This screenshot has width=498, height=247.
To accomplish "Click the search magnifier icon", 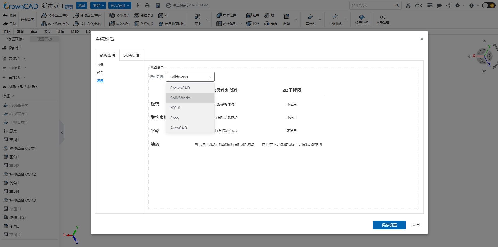I will (397, 5).
